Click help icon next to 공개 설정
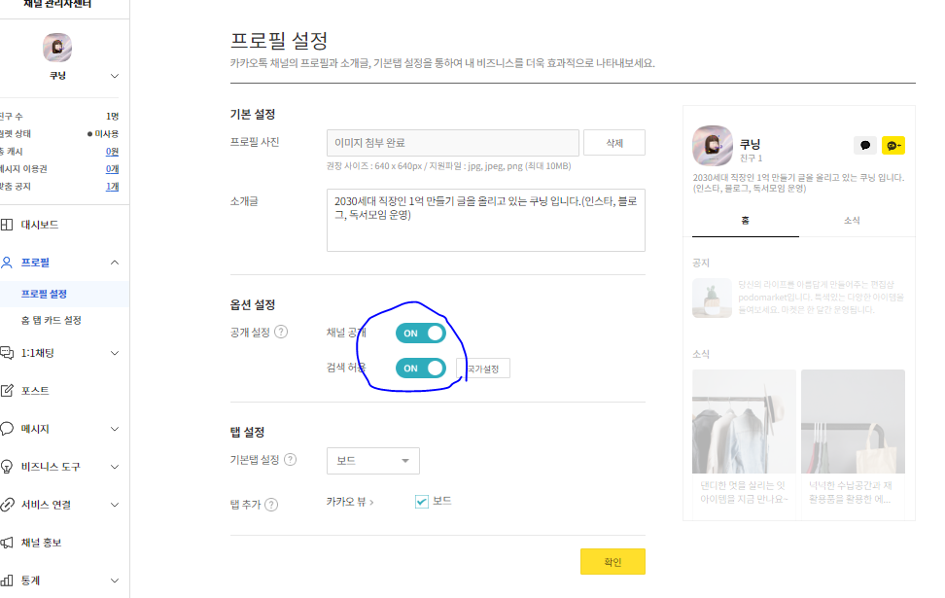Image resolution: width=945 pixels, height=598 pixels. (281, 333)
